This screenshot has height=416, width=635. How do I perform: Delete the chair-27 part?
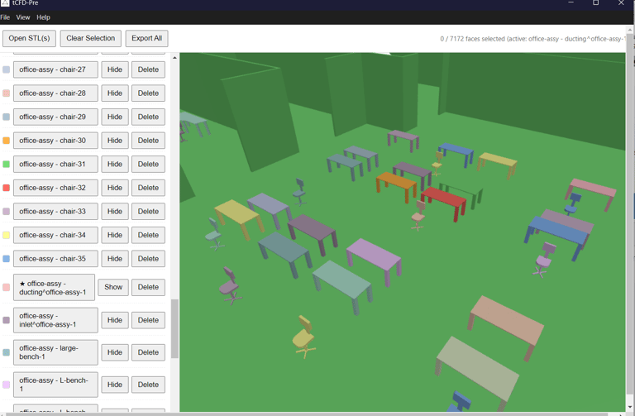[148, 69]
